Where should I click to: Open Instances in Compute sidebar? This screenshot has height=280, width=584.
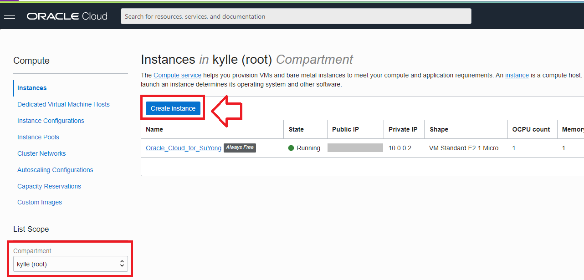(x=32, y=88)
